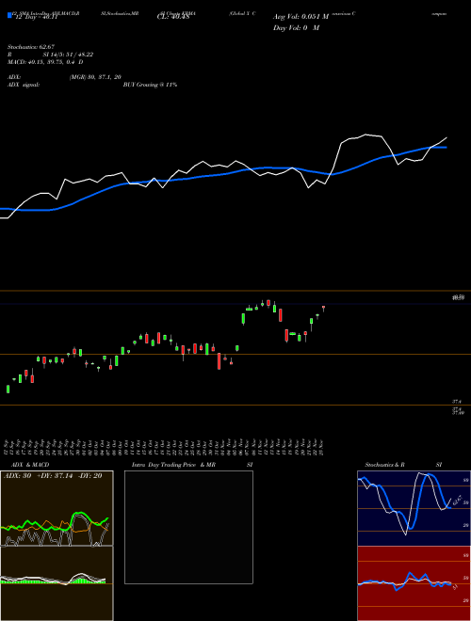Open the ADX lines chart panel

click(57, 508)
